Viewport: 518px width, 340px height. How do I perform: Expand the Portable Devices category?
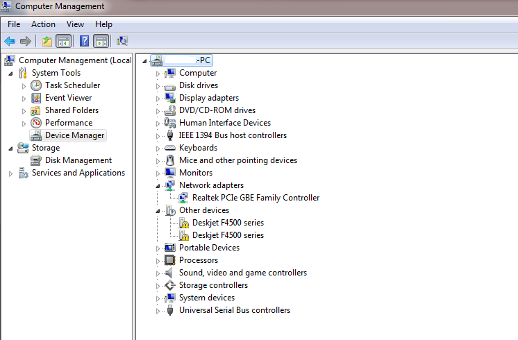(x=158, y=248)
